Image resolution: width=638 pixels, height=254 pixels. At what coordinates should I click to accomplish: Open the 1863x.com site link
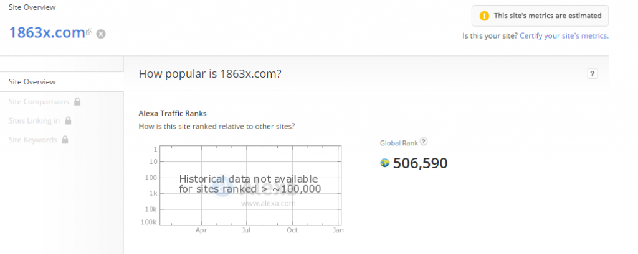tap(47, 32)
